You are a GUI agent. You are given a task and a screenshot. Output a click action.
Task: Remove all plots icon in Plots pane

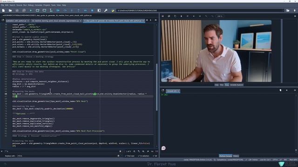(x=187, y=16)
